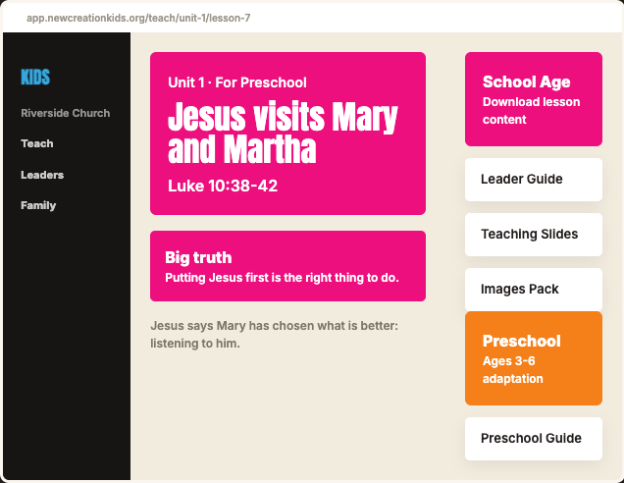Click the KIDS logo in sidebar
This screenshot has height=483, width=624.
click(35, 78)
